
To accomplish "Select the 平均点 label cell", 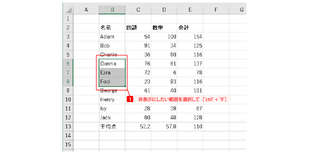I will [112, 127].
